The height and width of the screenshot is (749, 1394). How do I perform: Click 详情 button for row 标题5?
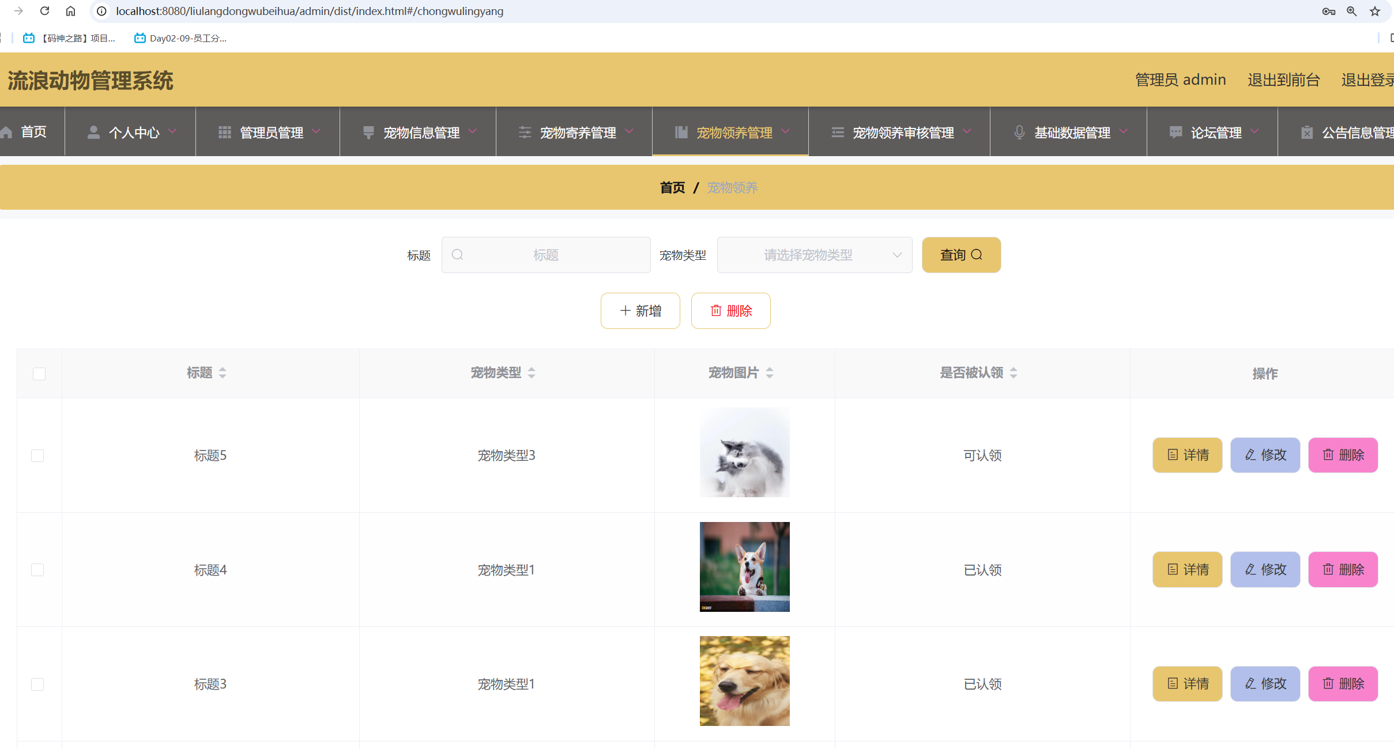(1187, 455)
